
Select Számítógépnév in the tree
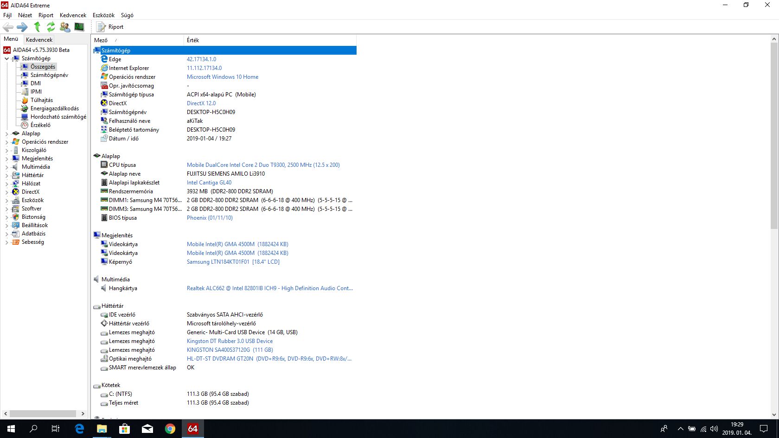(x=49, y=75)
